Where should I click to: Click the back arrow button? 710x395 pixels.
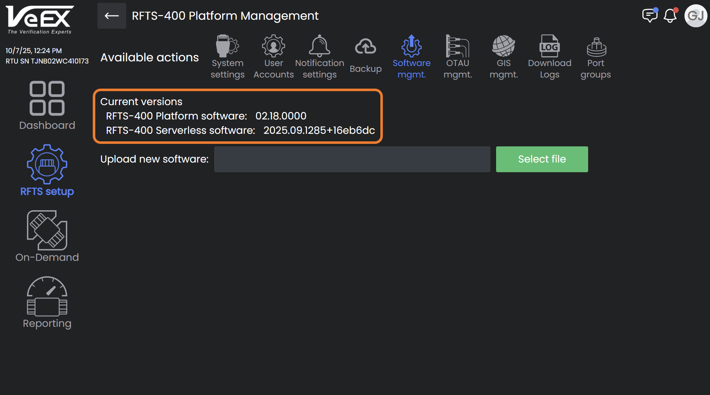(112, 16)
